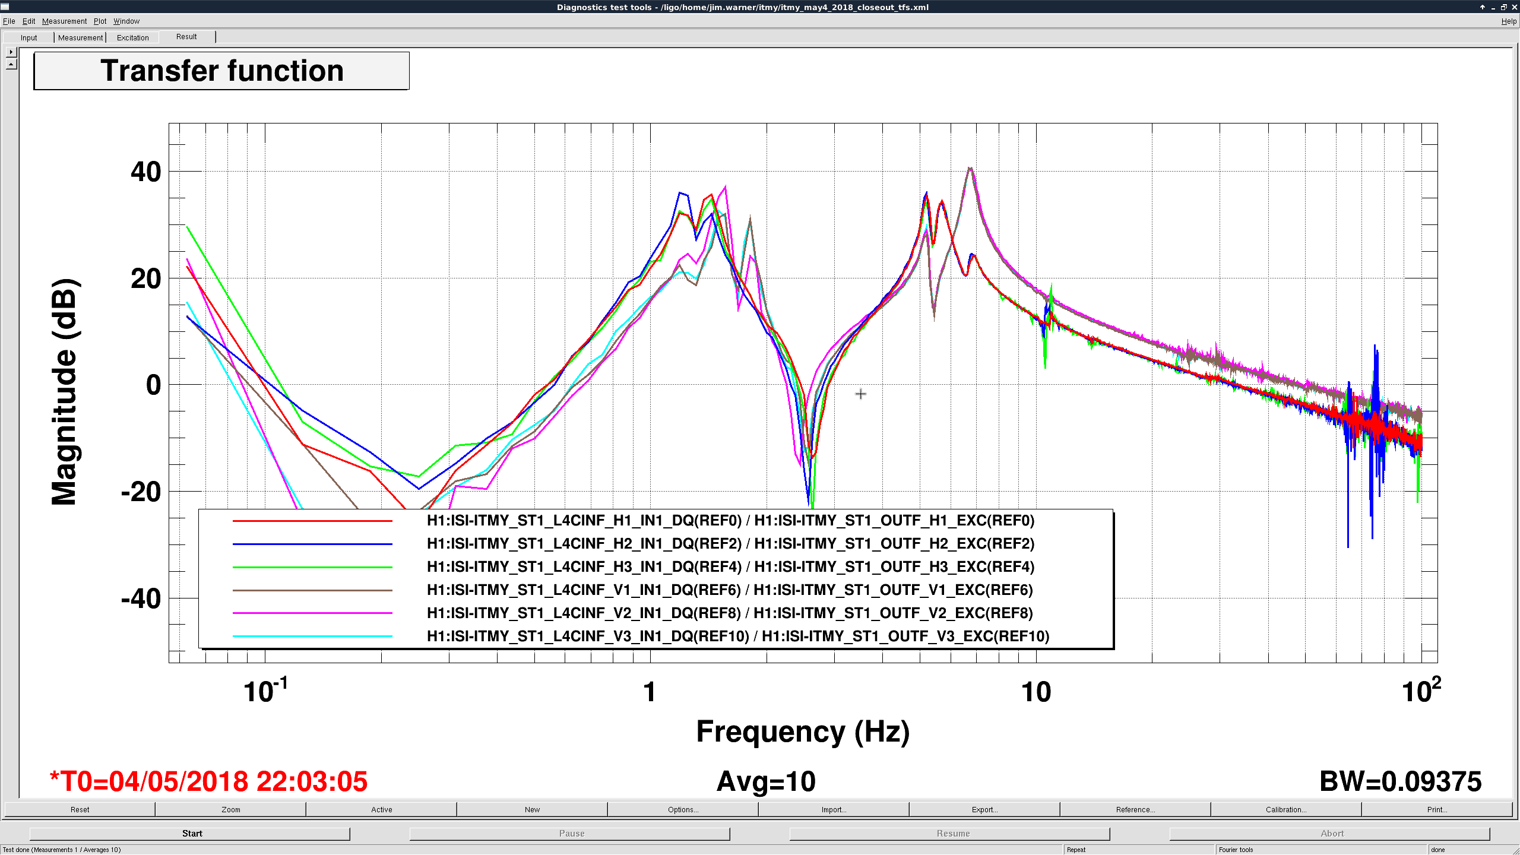The width and height of the screenshot is (1520, 855).
Task: Click the up-arrow panel collapse icon
Action: pos(11,64)
